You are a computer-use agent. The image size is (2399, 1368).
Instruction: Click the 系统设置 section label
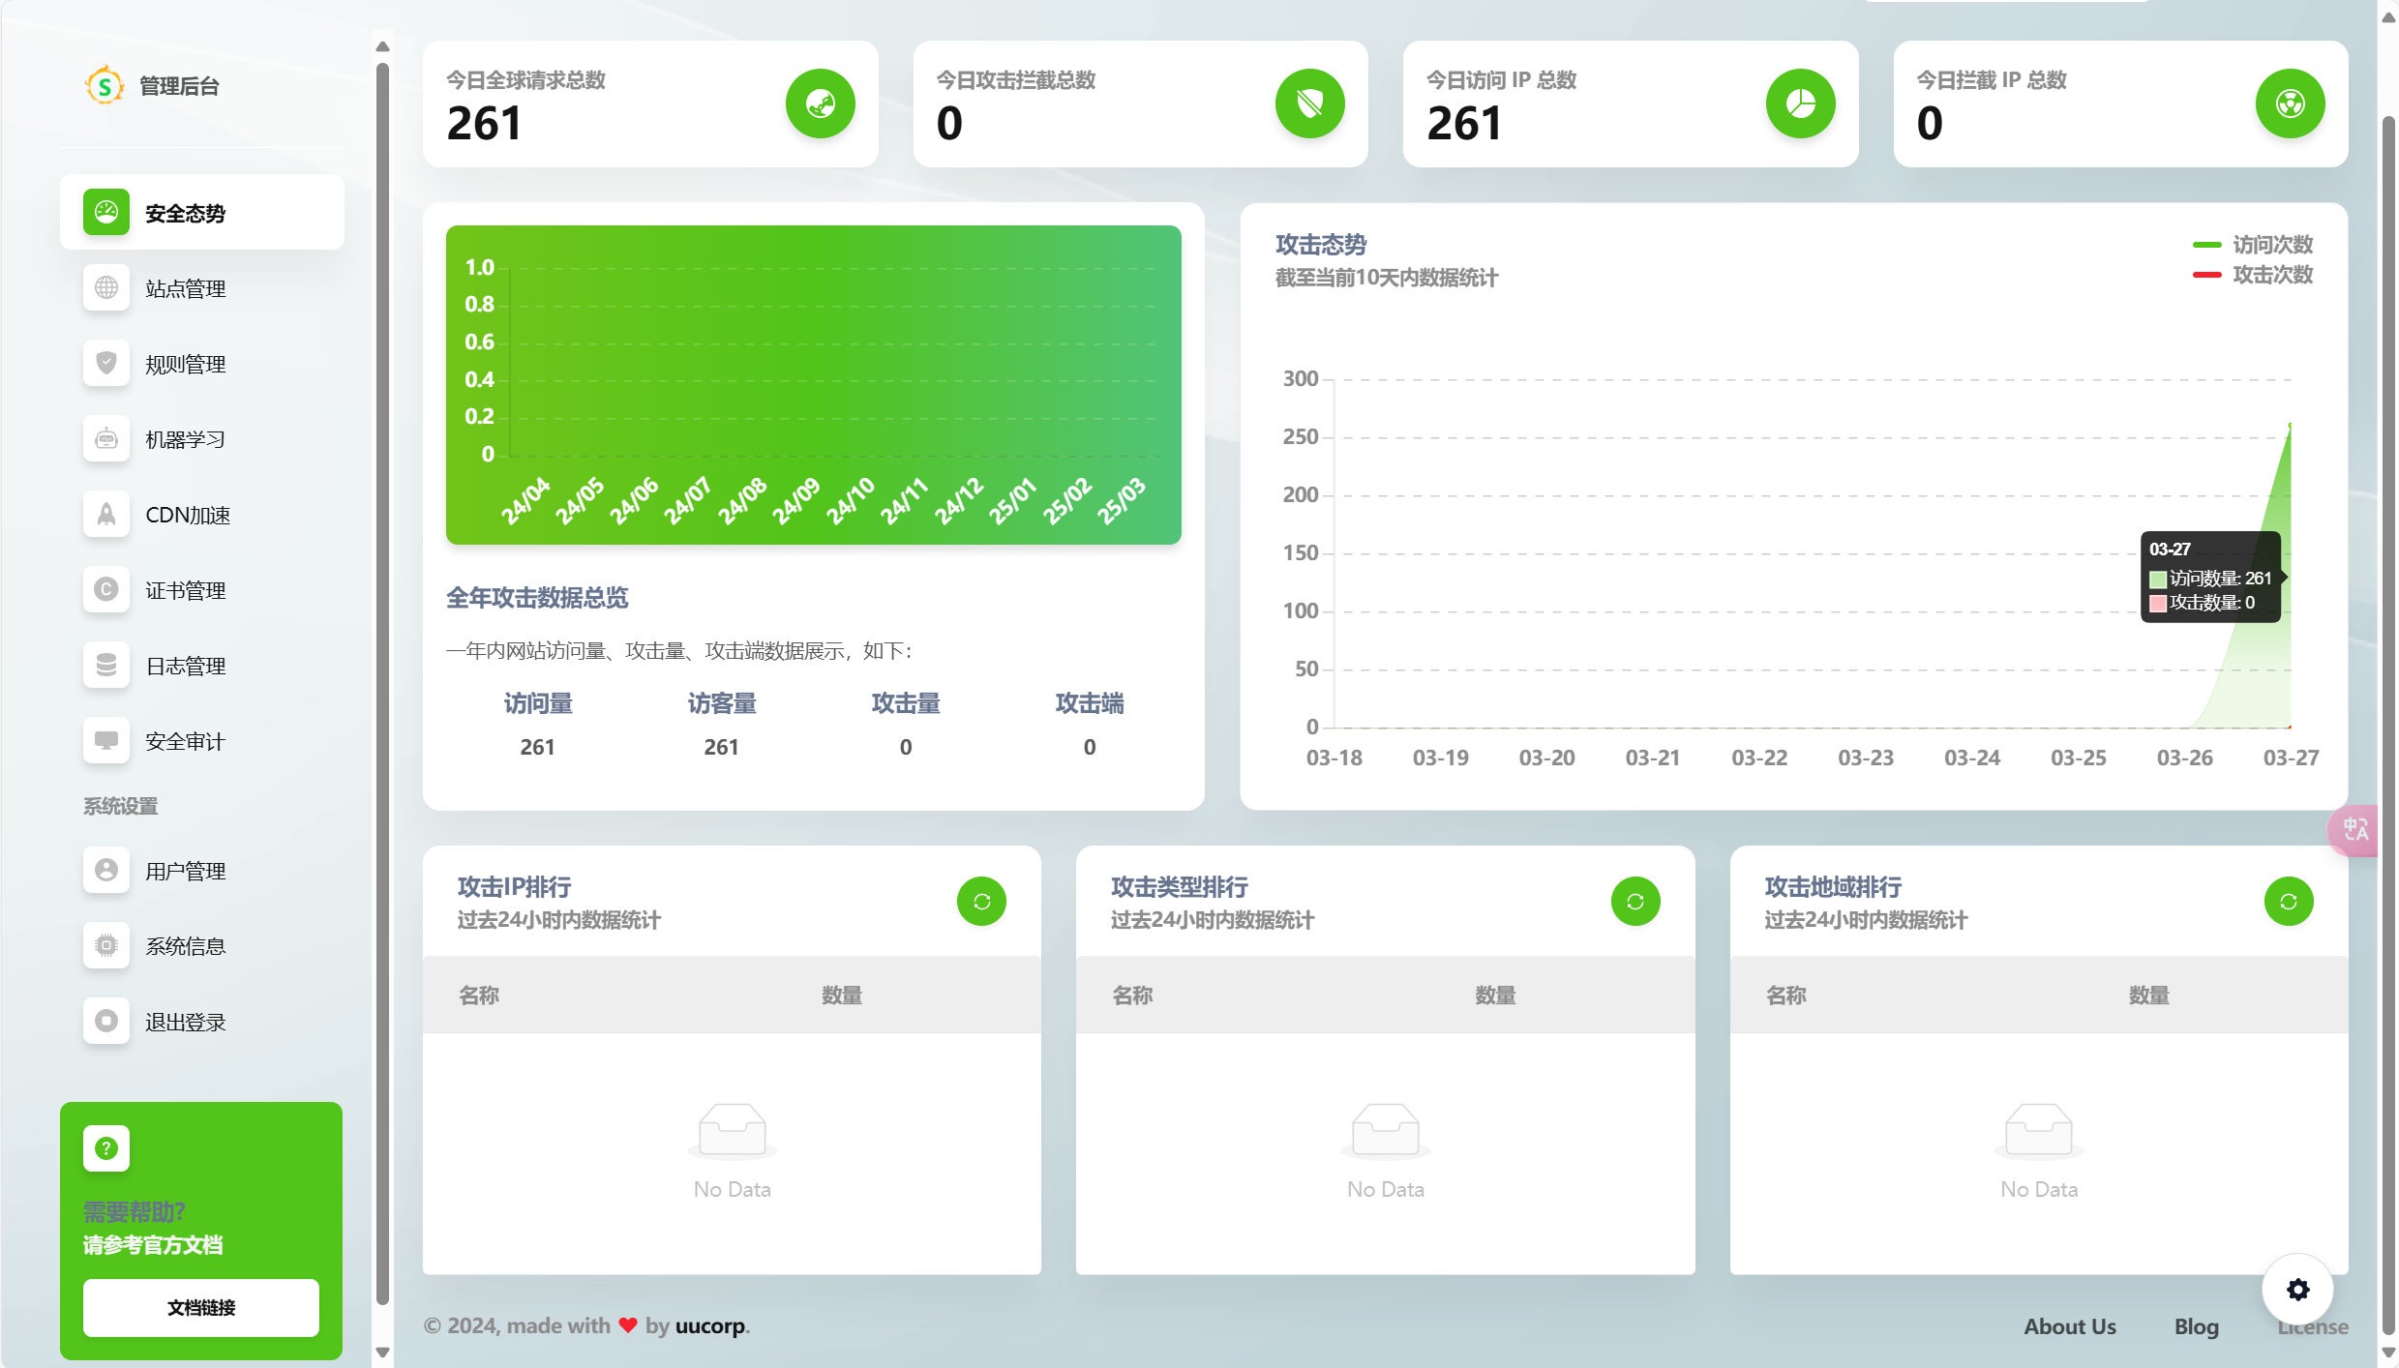[x=120, y=806]
